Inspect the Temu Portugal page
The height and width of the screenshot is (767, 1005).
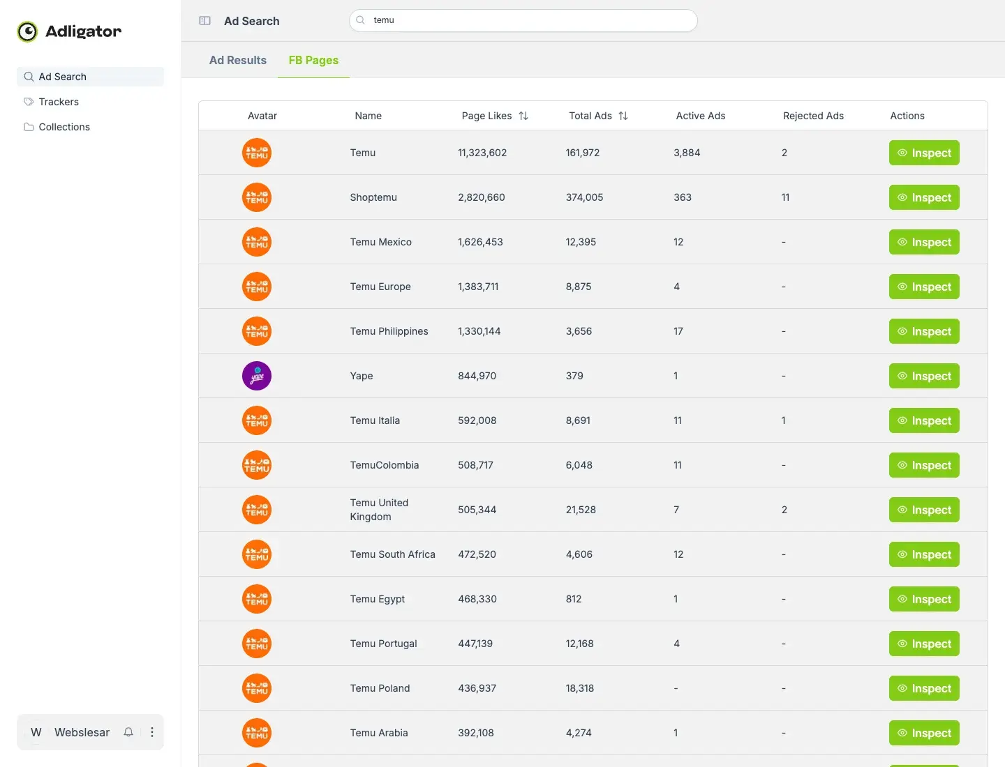tap(924, 644)
